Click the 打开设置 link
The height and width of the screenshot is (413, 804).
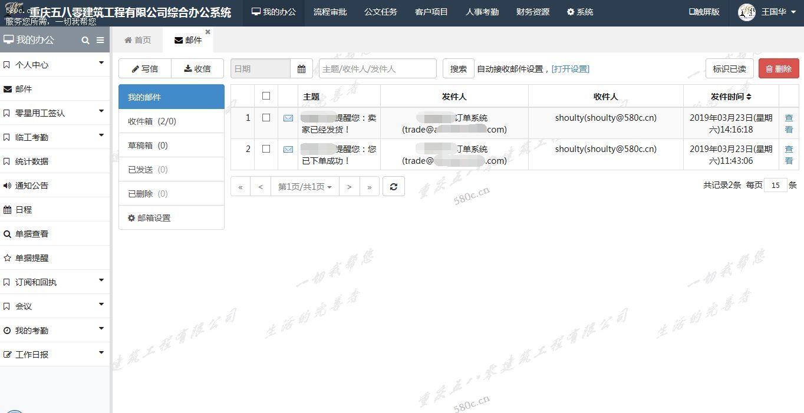(570, 69)
